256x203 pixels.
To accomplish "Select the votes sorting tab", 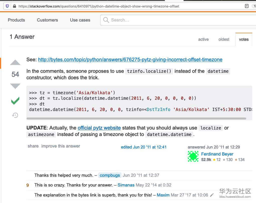I will click(244, 39).
